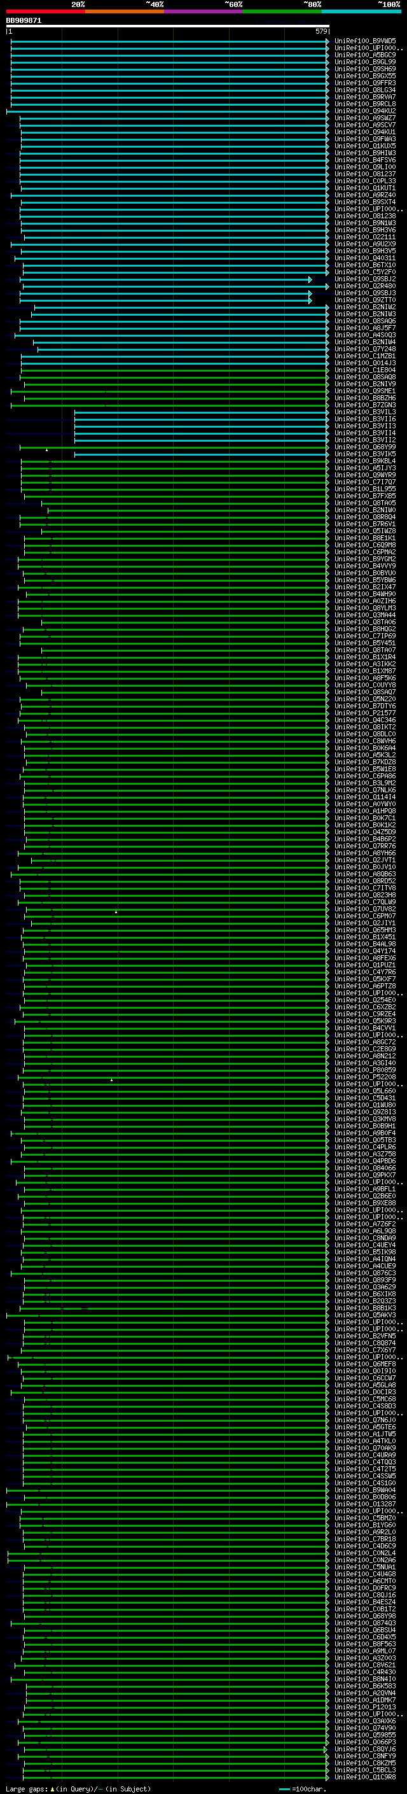Viewport: 407px width, 1794px height.
Task: Click the label UniRef100_Q8TA05
Action: pos(365,503)
